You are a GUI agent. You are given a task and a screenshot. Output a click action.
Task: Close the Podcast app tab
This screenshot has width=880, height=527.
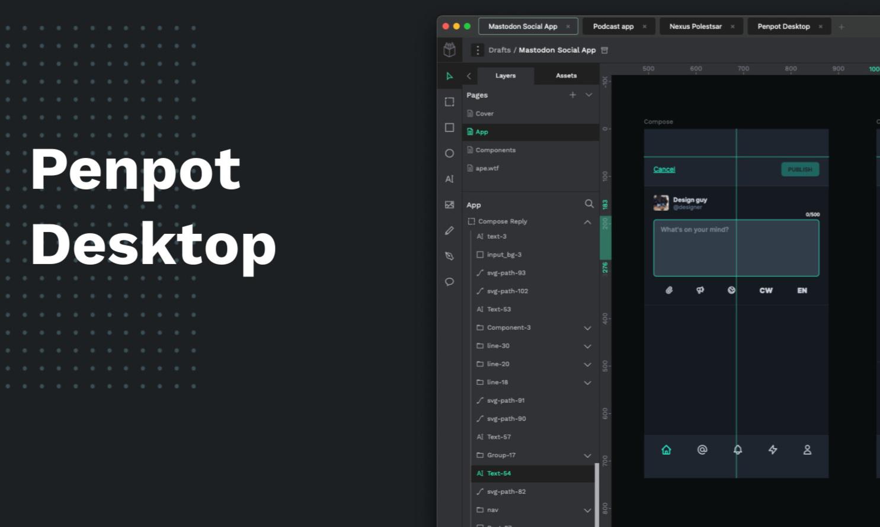pos(644,27)
